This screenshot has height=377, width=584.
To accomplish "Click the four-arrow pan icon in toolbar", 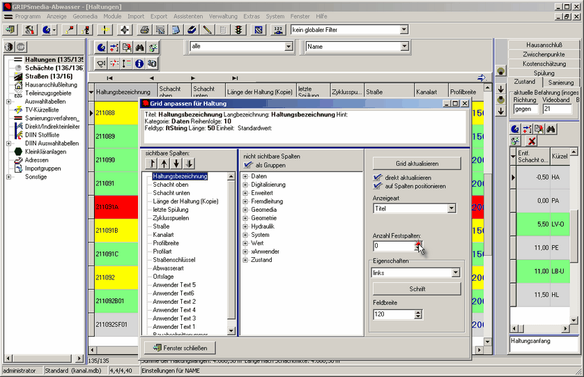I will pos(125,30).
